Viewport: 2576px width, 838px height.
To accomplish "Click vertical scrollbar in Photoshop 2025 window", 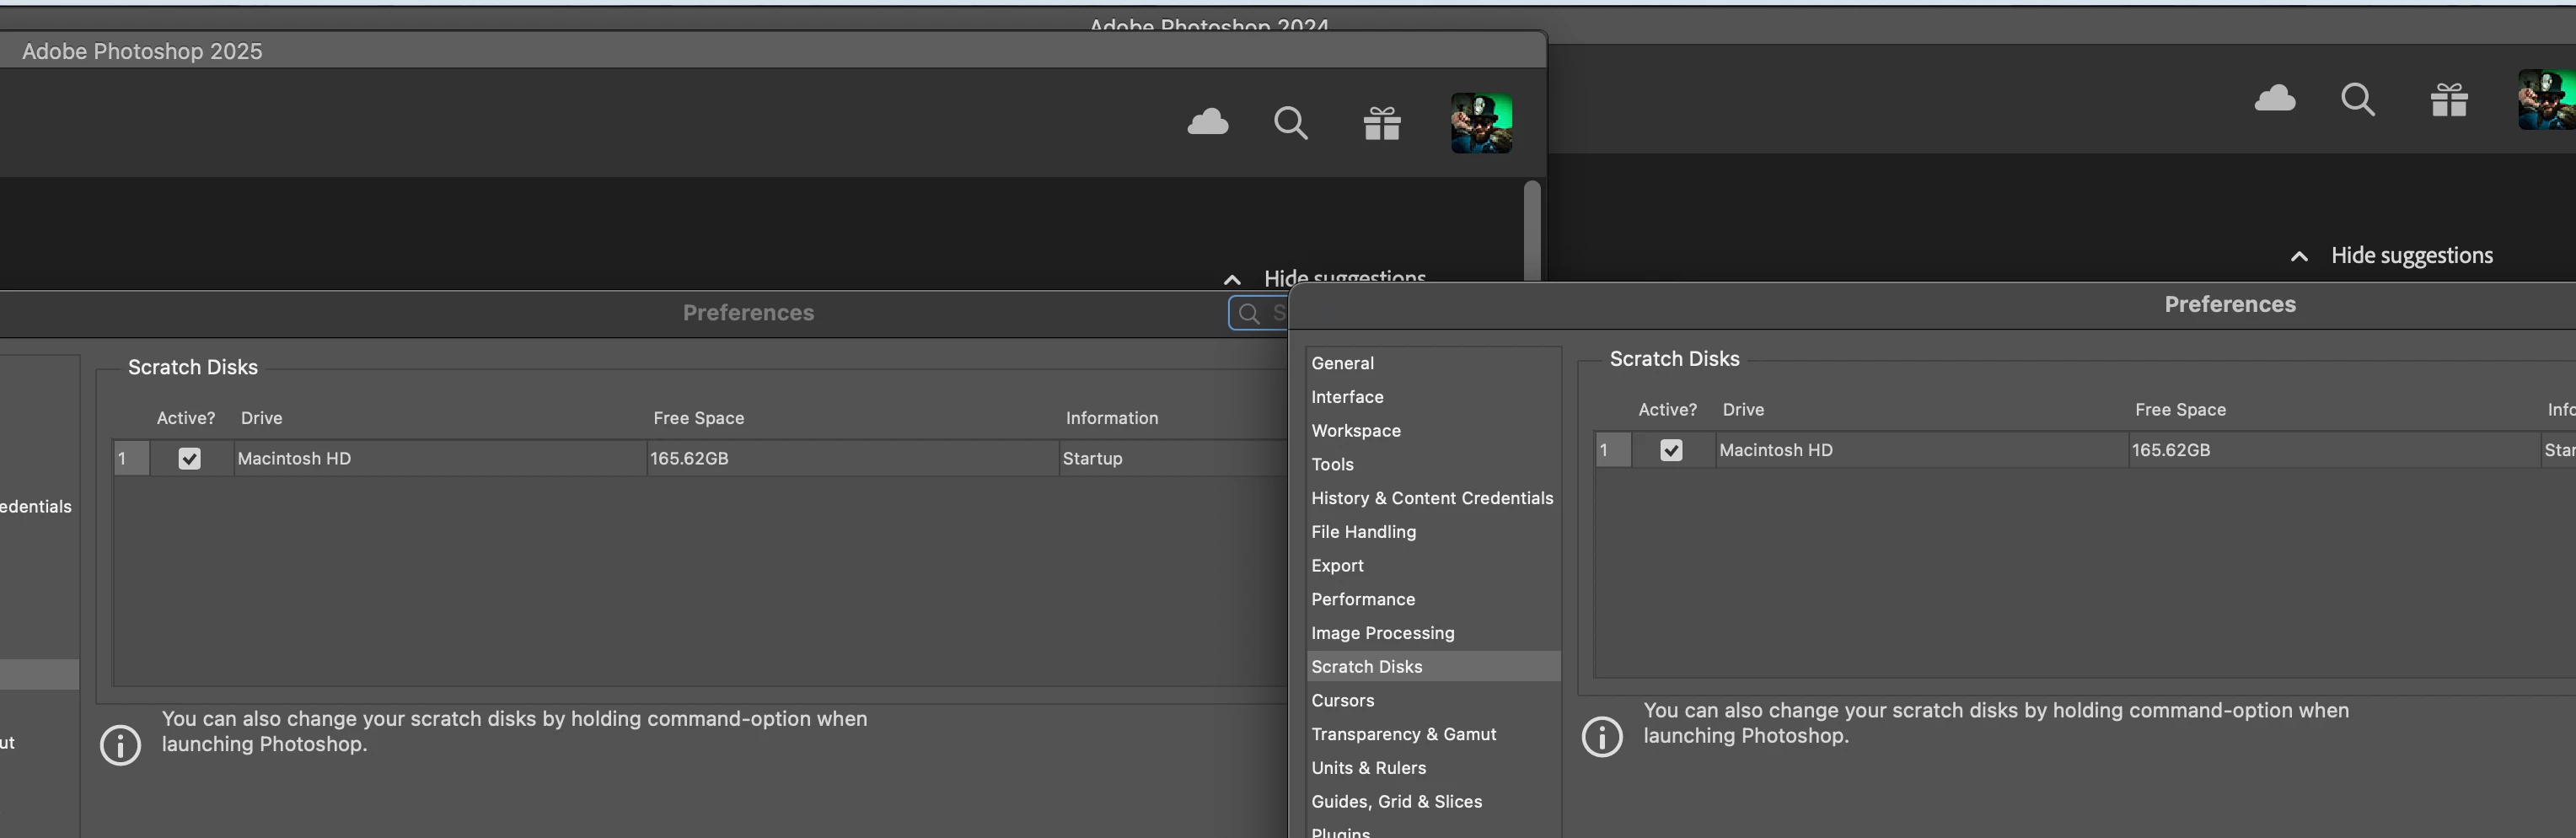I will click(1531, 231).
